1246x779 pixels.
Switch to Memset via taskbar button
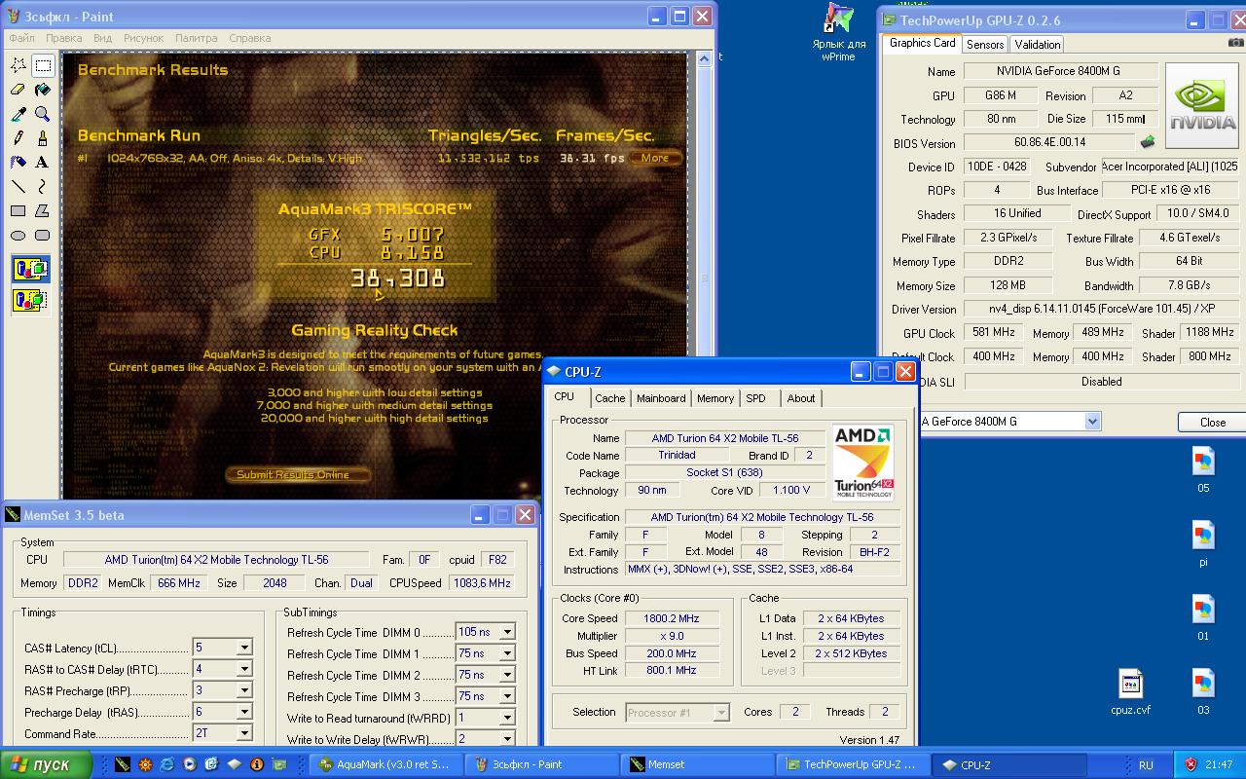click(697, 764)
